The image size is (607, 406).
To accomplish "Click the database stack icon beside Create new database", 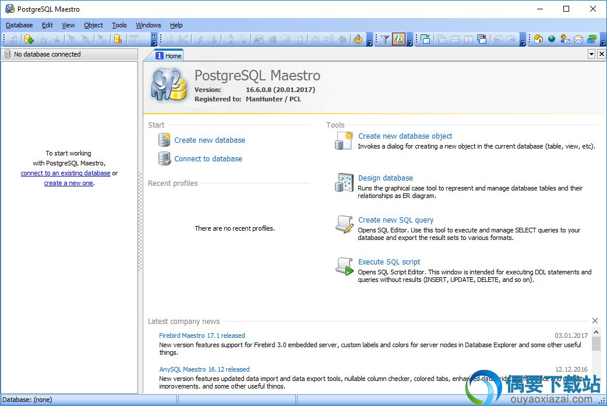I will [164, 140].
